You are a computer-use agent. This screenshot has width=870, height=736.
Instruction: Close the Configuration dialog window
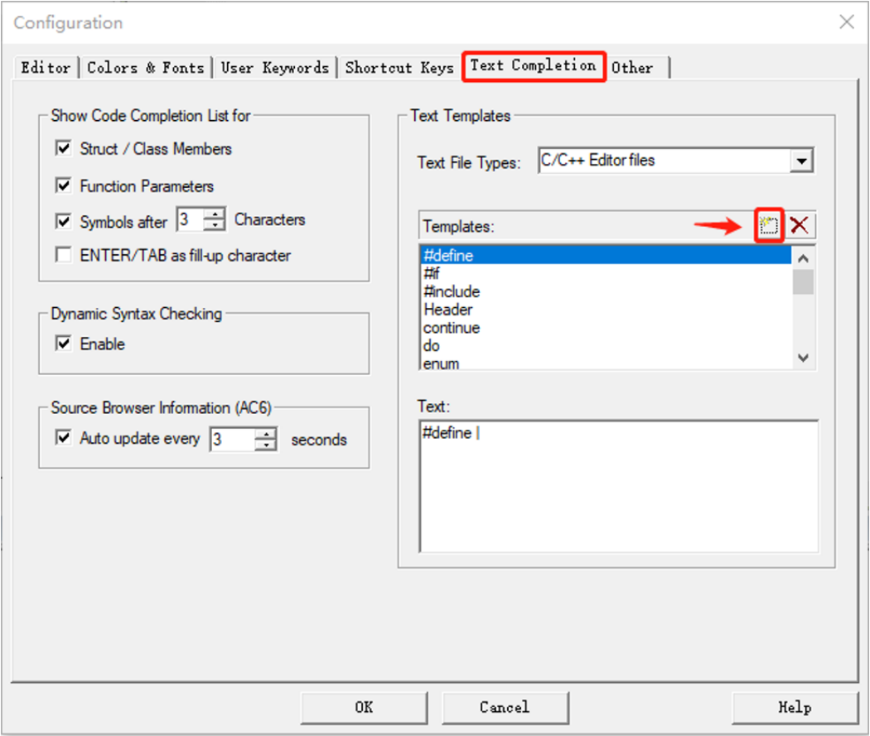click(846, 22)
